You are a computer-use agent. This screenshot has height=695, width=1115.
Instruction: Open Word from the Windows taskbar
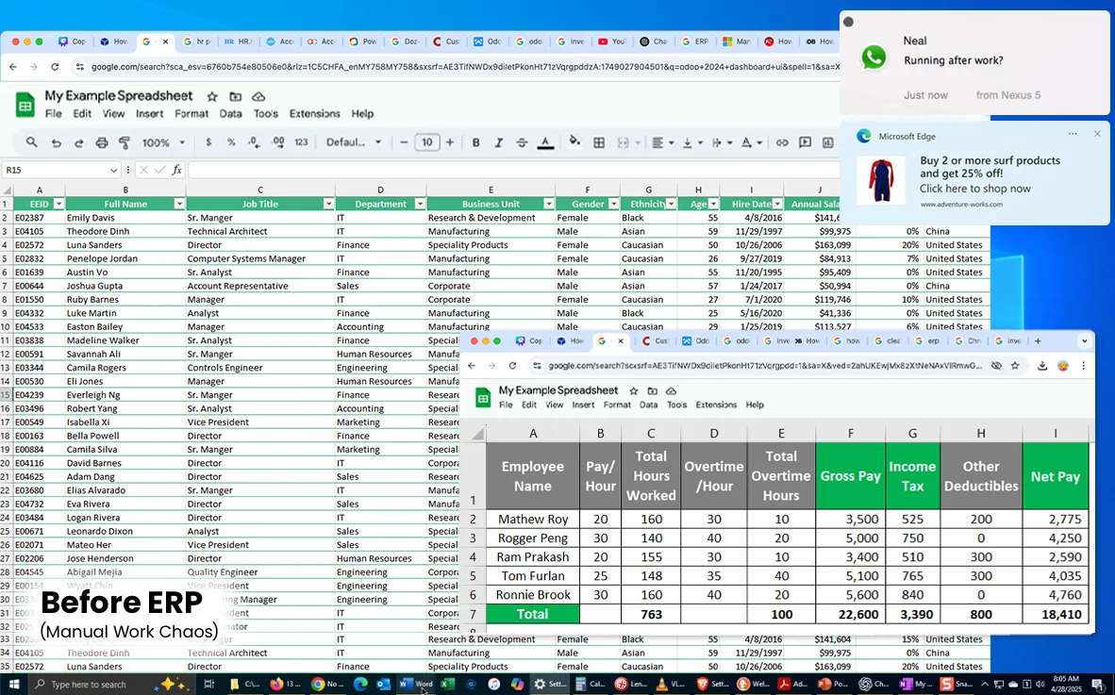(416, 684)
